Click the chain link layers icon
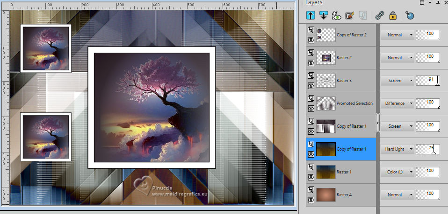This screenshot has width=448, height=214. pyautogui.click(x=379, y=16)
